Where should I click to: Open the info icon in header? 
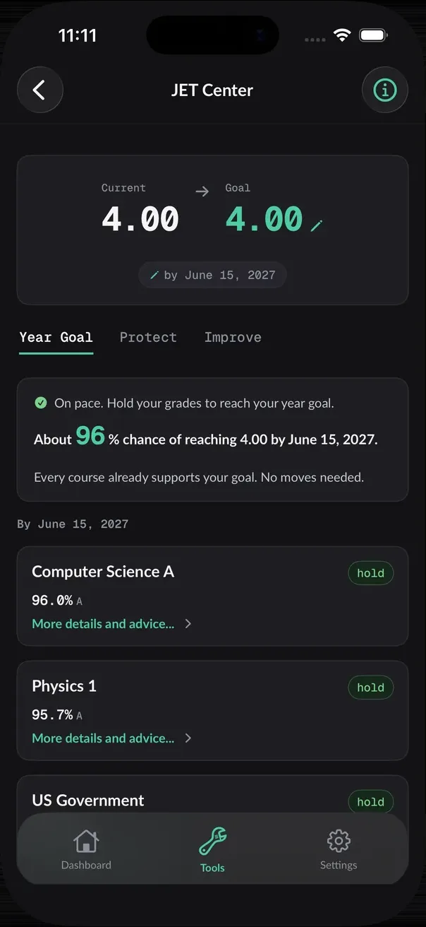pos(385,90)
